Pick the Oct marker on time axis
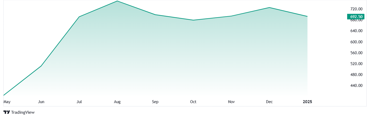Screen dimensions: 370x118 tap(193, 102)
